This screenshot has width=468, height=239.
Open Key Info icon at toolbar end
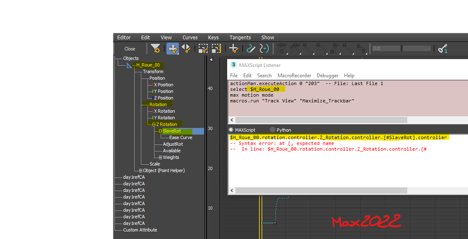click(442, 48)
